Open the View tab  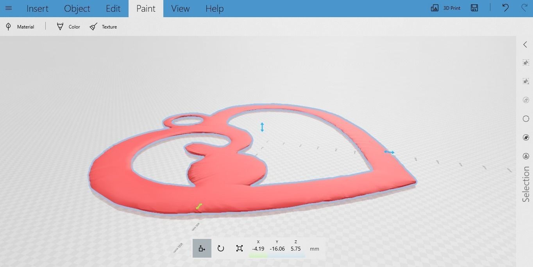click(180, 9)
